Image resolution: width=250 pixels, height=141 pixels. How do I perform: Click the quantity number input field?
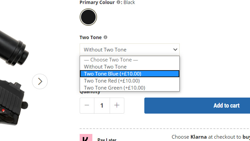pyautogui.click(x=102, y=105)
